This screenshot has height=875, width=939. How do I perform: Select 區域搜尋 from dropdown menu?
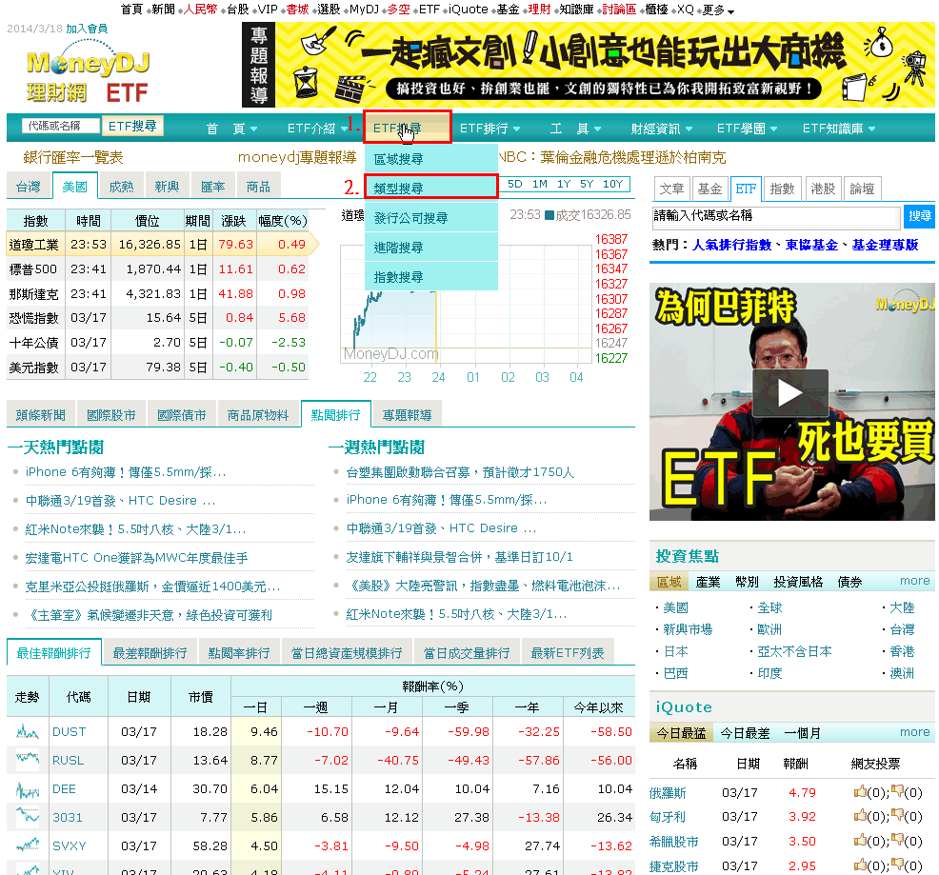(431, 159)
